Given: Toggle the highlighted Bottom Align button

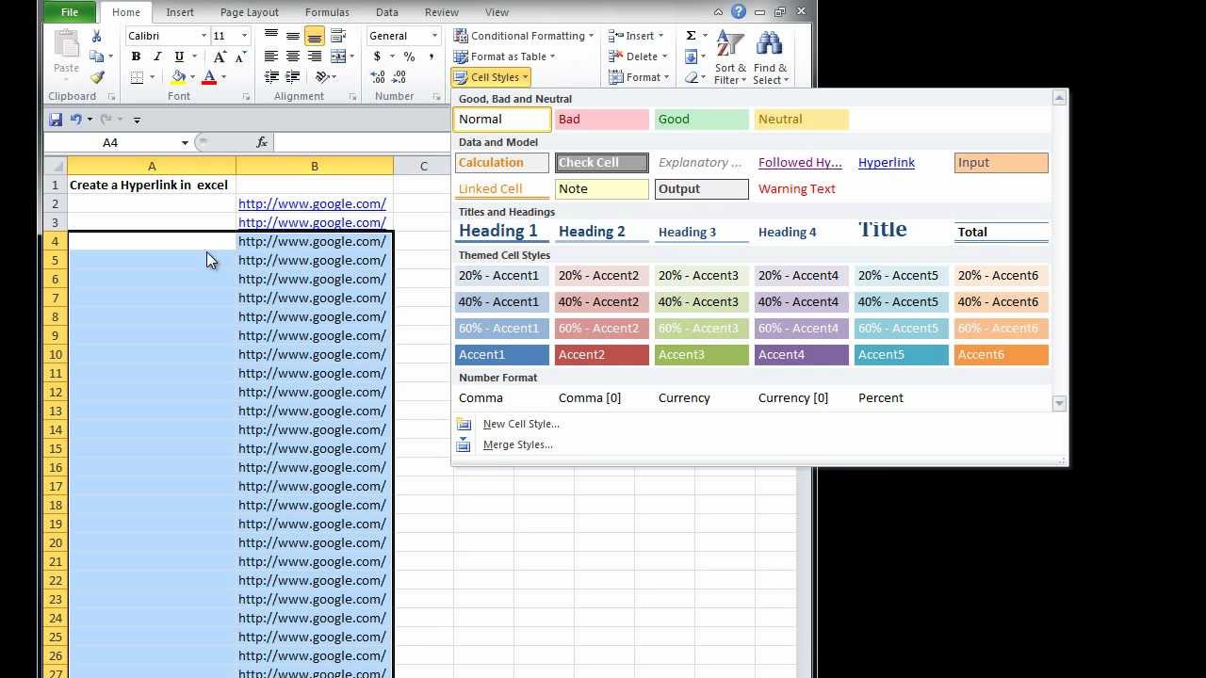Looking at the screenshot, I should click(x=315, y=36).
